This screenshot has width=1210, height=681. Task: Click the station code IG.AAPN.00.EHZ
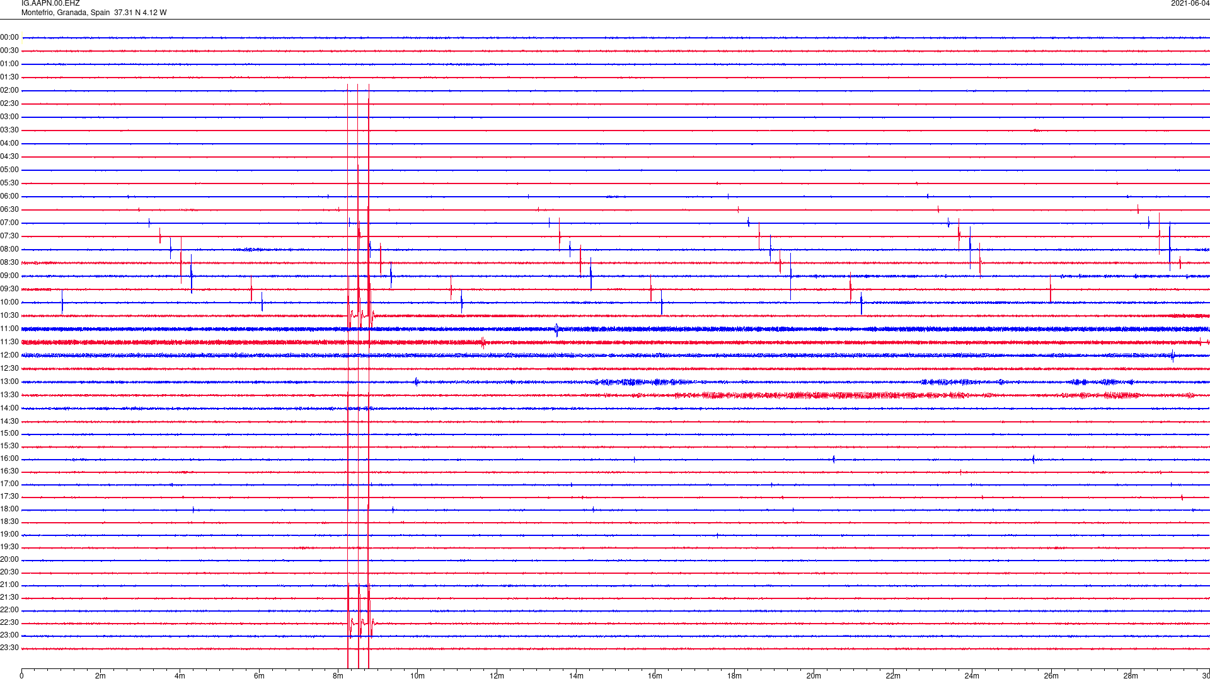click(x=50, y=3)
